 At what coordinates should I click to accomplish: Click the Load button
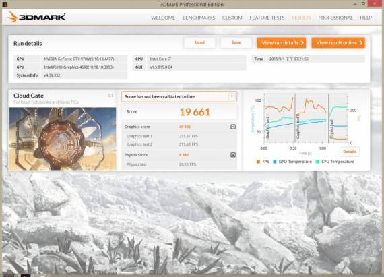(x=199, y=42)
